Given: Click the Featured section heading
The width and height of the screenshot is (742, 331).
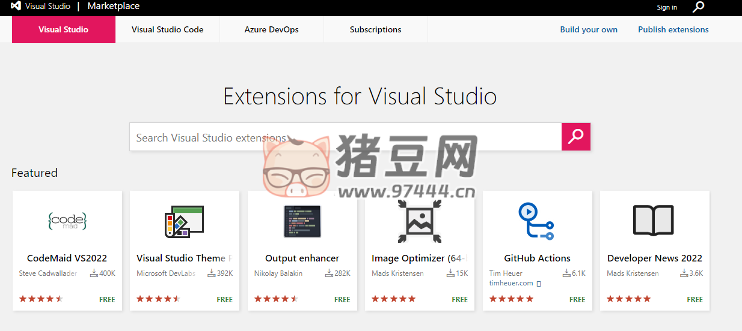Looking at the screenshot, I should click(x=34, y=173).
